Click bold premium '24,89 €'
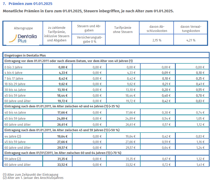Screen dimensions: 212x181 click(x=62, y=118)
